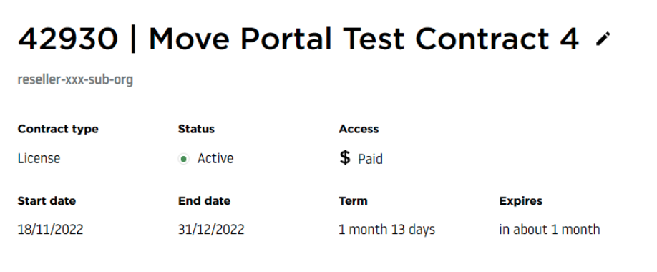Select the Active status text
657x272 pixels.
point(215,158)
